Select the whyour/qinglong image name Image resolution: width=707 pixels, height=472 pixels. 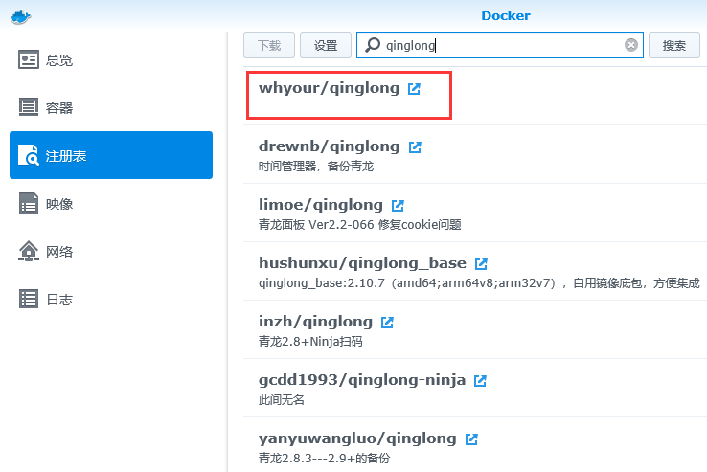(x=330, y=88)
